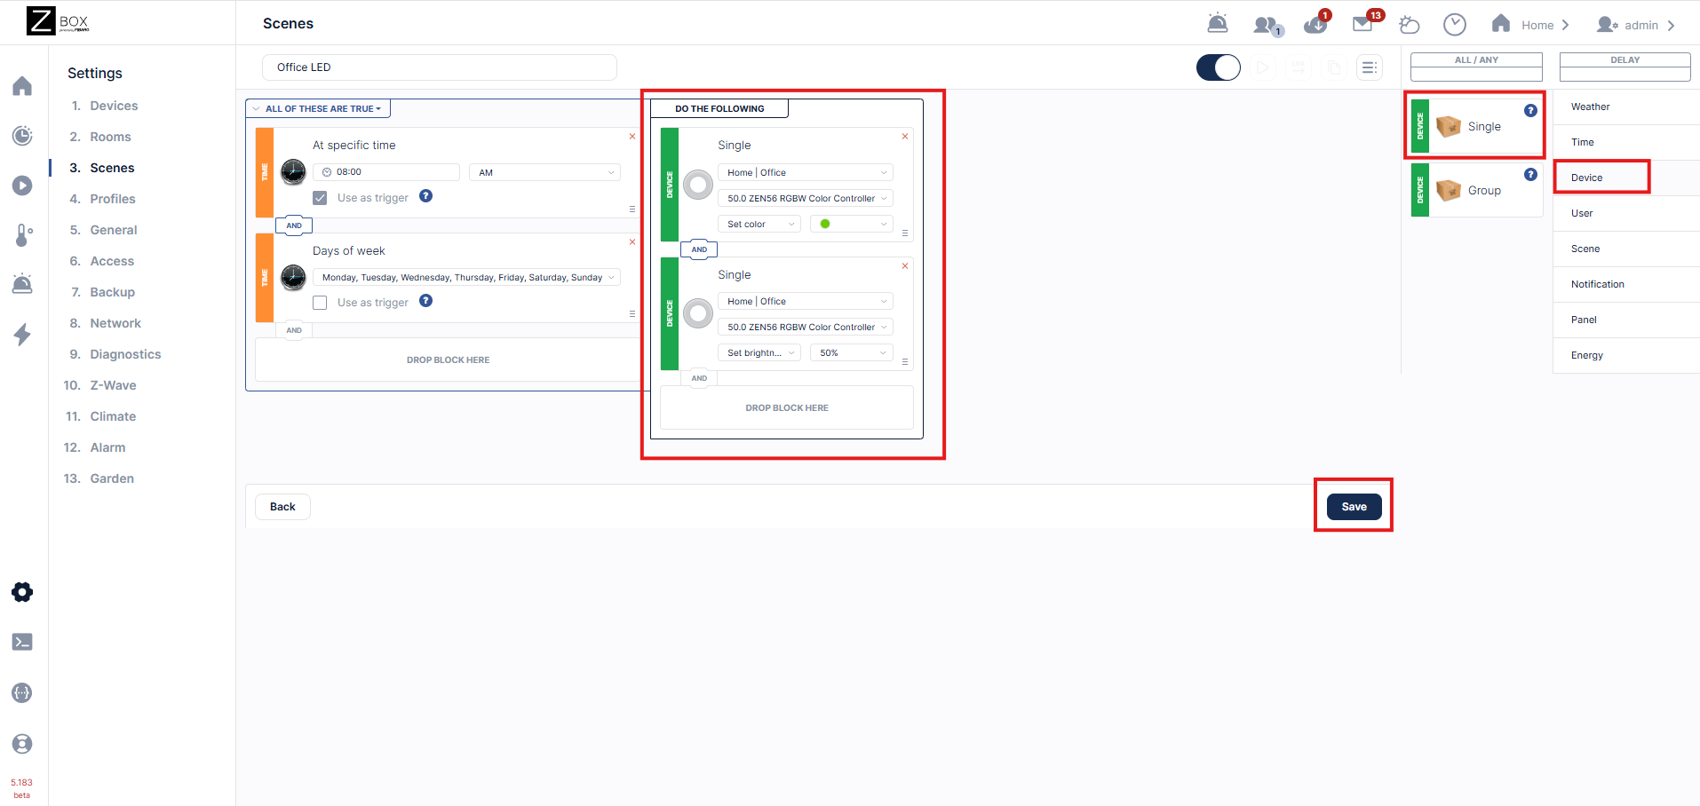Image resolution: width=1700 pixels, height=806 pixels.
Task: Select the Group device block in palette
Action: point(1476,190)
